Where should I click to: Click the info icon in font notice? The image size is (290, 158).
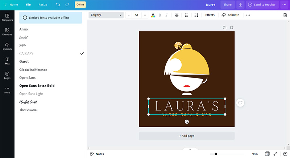point(25,17)
